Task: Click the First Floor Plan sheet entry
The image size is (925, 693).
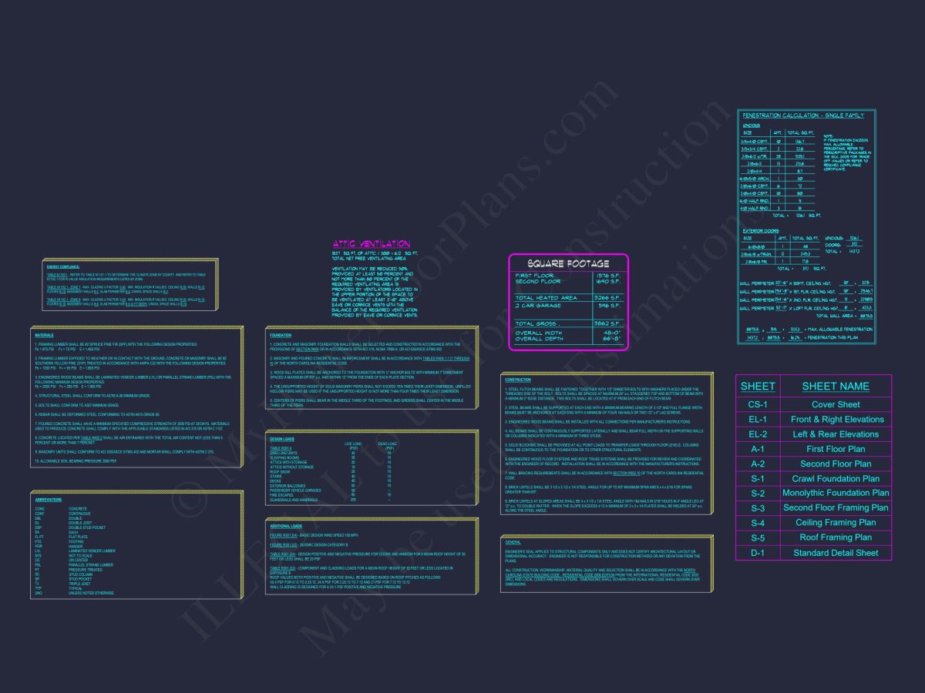Action: tap(836, 449)
